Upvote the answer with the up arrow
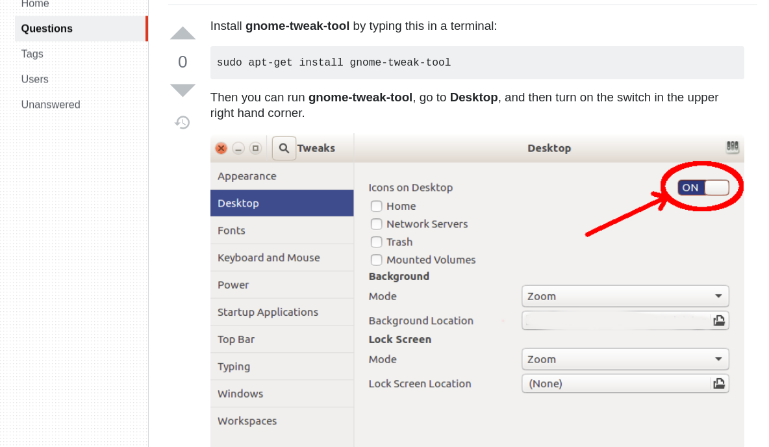This screenshot has height=447, width=769. click(x=183, y=33)
